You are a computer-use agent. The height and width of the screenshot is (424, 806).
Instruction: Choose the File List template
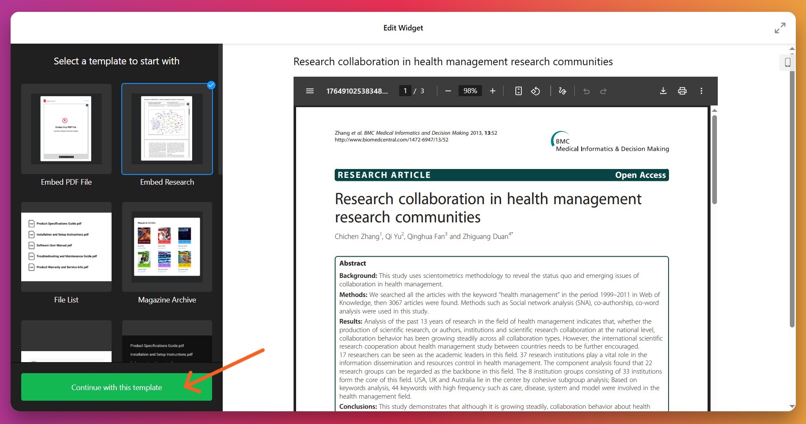(66, 247)
